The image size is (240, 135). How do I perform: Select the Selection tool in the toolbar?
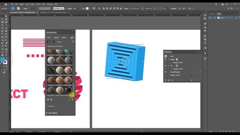pyautogui.click(x=2, y=16)
